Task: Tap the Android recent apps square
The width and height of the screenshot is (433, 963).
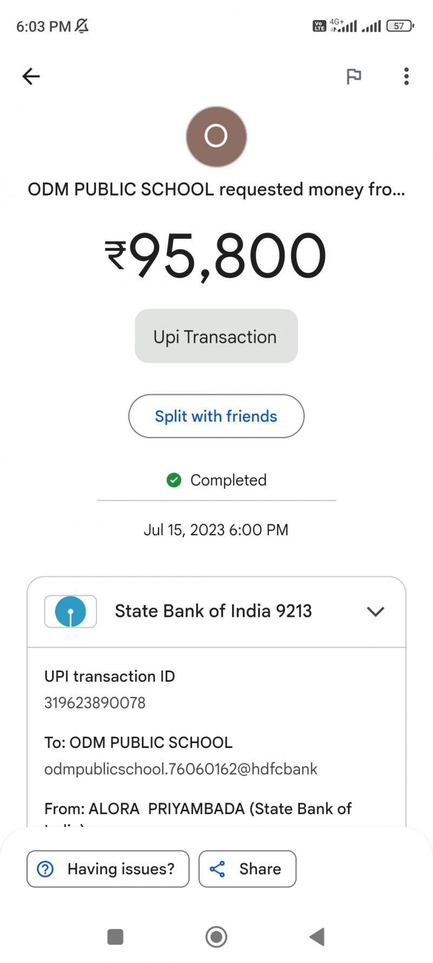Action: point(115,936)
